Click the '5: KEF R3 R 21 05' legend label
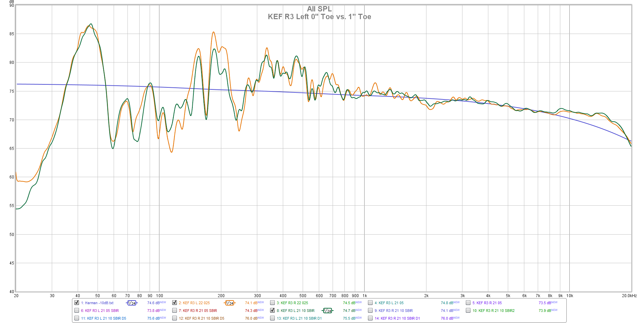This screenshot has width=639, height=323. [487, 303]
